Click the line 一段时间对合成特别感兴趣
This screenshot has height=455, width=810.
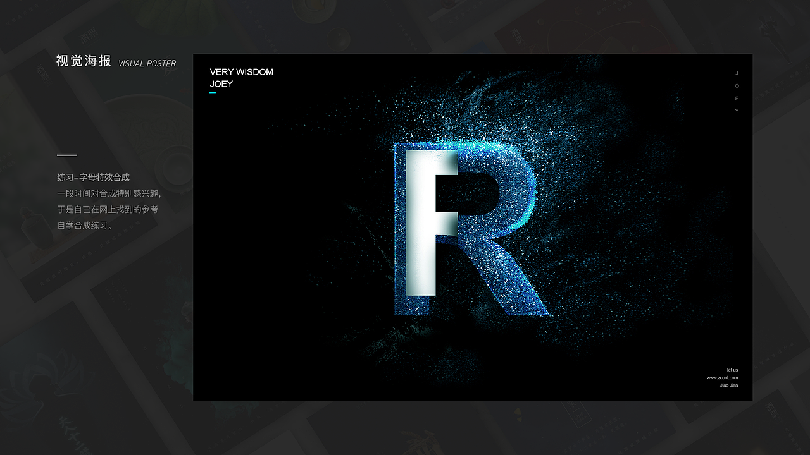tap(109, 193)
